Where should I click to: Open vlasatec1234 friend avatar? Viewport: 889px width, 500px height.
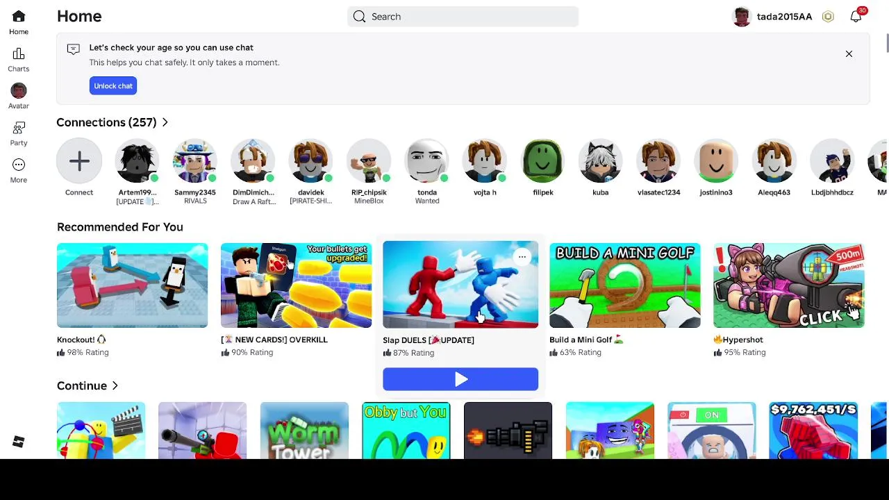658,161
